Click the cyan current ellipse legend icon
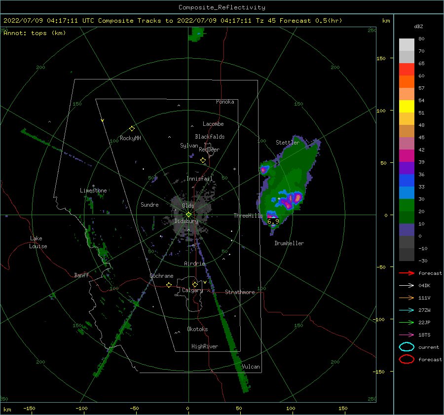Screen dimensions: 444x415 [407, 347]
